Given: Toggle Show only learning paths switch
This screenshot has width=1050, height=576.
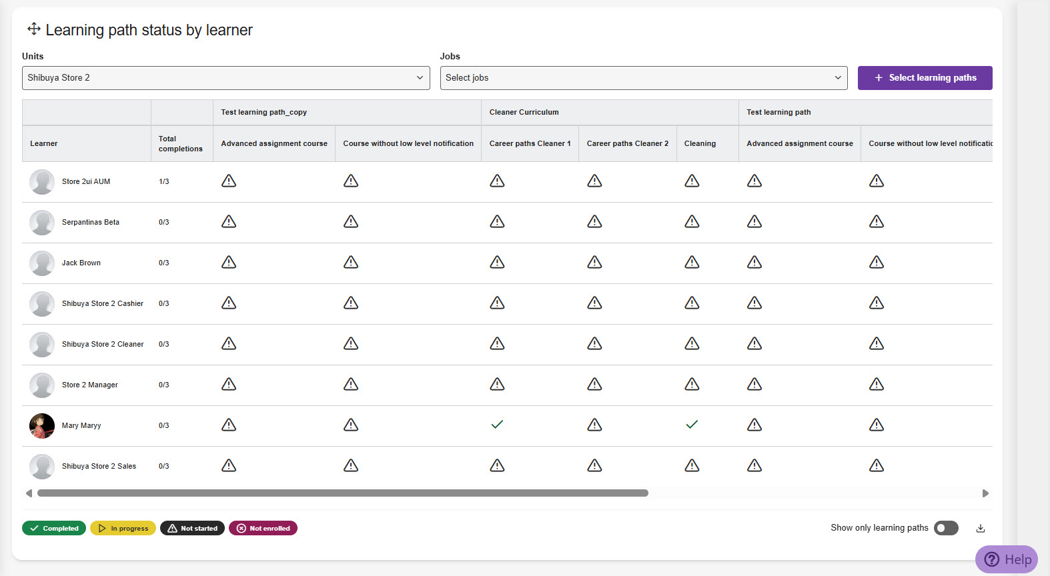Looking at the screenshot, I should click(946, 528).
